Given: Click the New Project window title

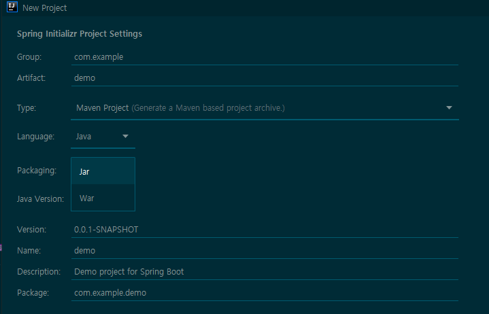Looking at the screenshot, I should (45, 8).
